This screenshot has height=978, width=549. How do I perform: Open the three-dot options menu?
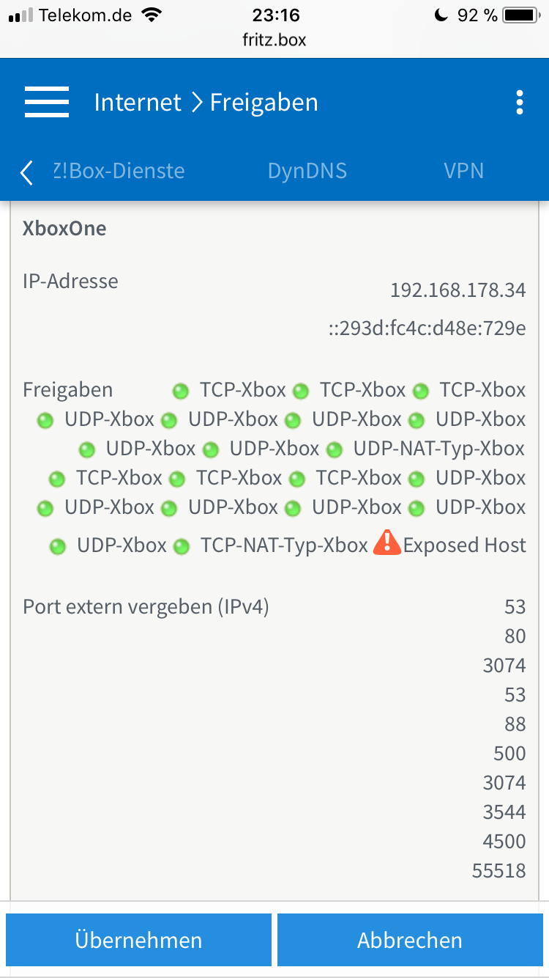pyautogui.click(x=519, y=103)
